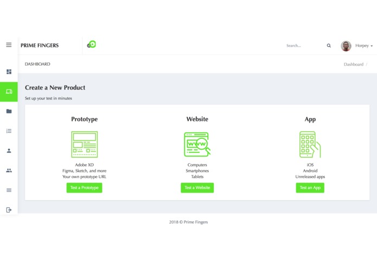Click 'Set up your test in minutes' text
377x268 pixels.
[x=48, y=98]
